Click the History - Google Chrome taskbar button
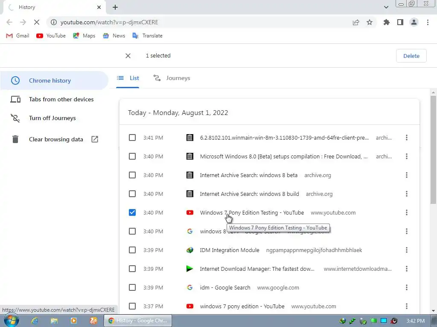437x327 pixels. click(x=138, y=321)
